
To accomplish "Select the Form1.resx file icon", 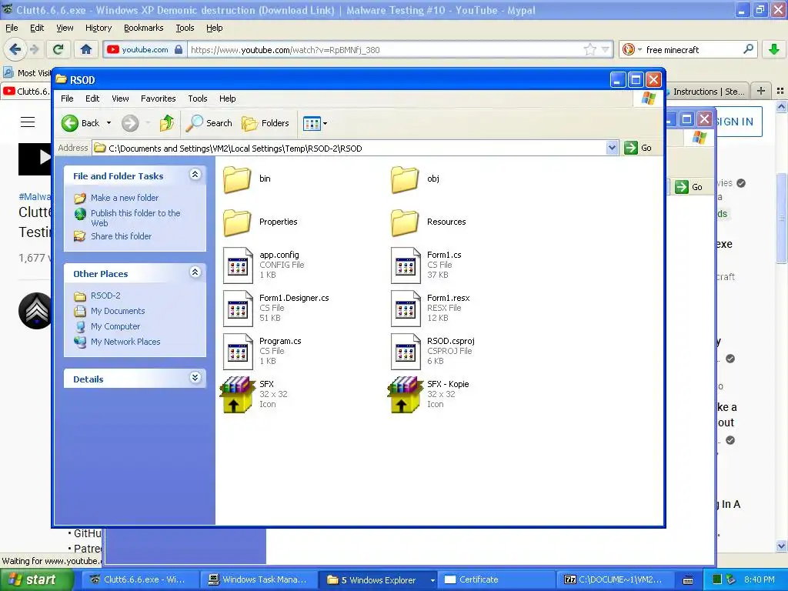I will (x=406, y=309).
